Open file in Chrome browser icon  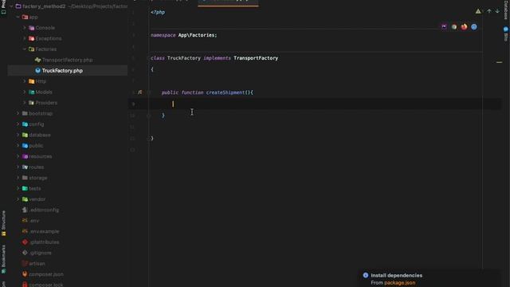[454, 26]
